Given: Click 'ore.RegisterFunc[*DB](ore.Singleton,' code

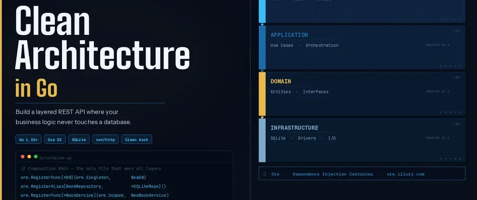Looking at the screenshot, I should pos(66,177).
